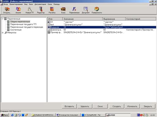This screenshot has width=157, height=117.
Task: Click the 60 expression of Диаметр в...
Action: click(x=104, y=30)
